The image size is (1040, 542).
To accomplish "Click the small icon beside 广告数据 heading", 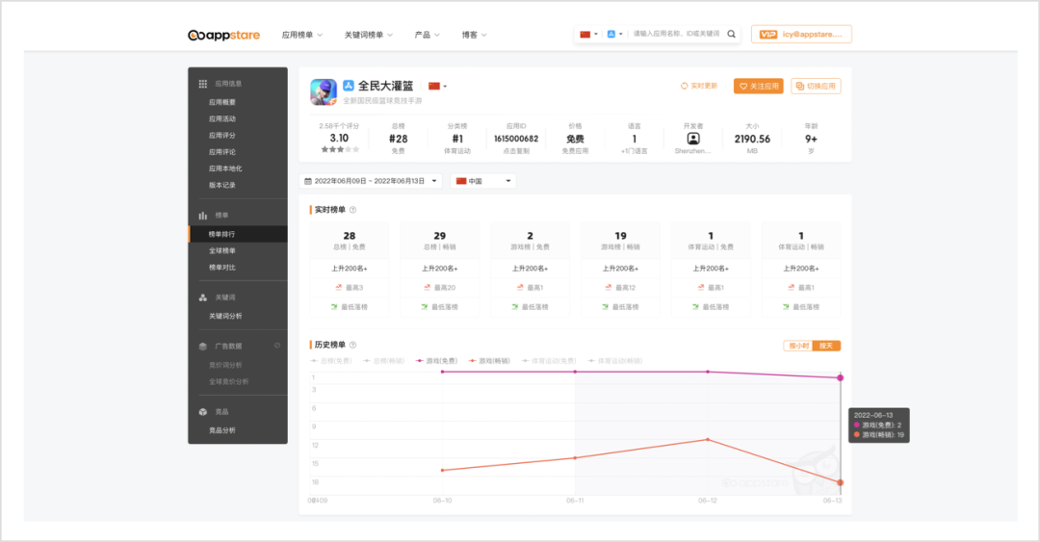I will 277,346.
